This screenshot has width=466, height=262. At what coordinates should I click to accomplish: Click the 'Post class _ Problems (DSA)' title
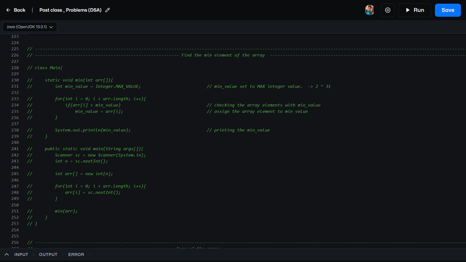coord(70,10)
